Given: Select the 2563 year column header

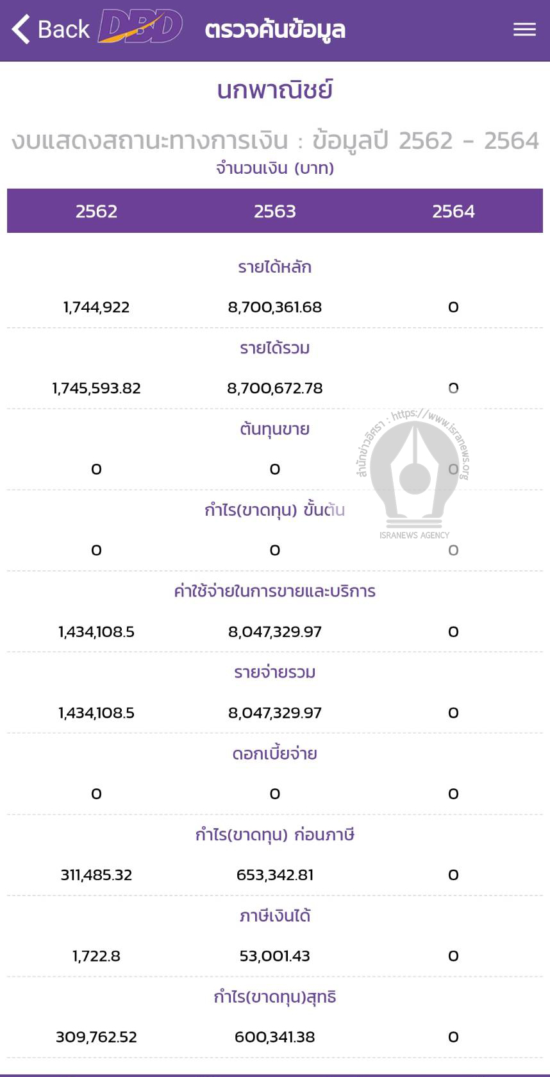Looking at the screenshot, I should tap(275, 211).
